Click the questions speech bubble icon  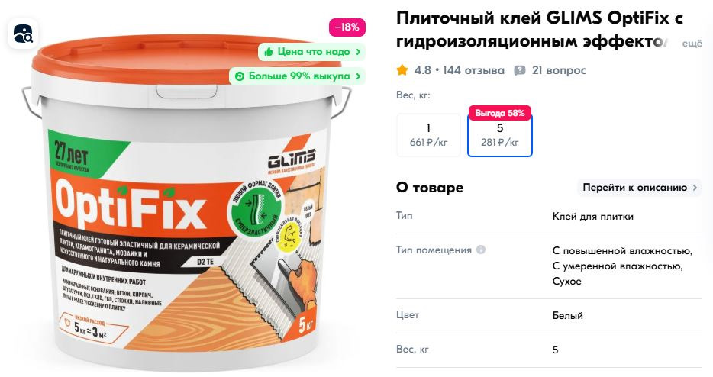519,70
